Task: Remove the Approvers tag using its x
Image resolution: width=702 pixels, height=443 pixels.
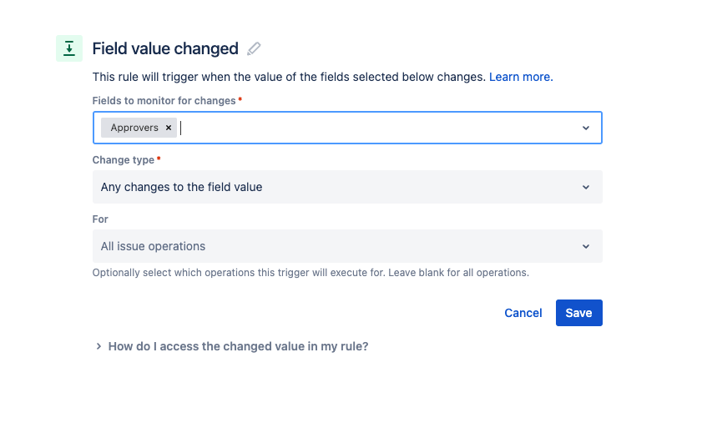Action: tap(169, 128)
